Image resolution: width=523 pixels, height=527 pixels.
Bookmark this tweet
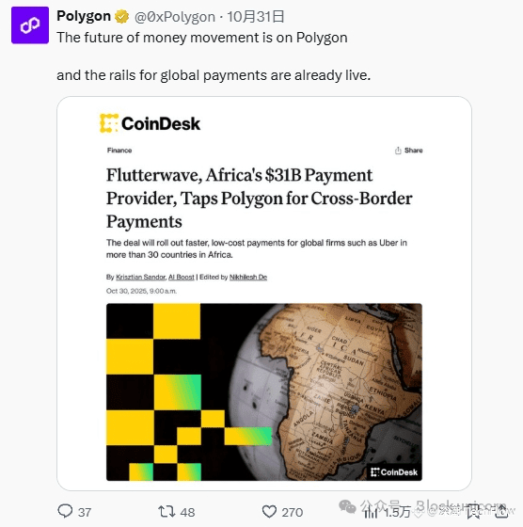click(x=474, y=512)
